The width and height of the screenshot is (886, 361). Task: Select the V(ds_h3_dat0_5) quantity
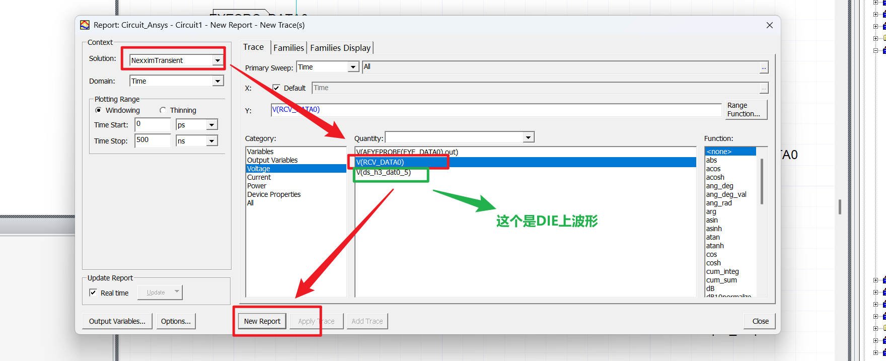[526, 172]
